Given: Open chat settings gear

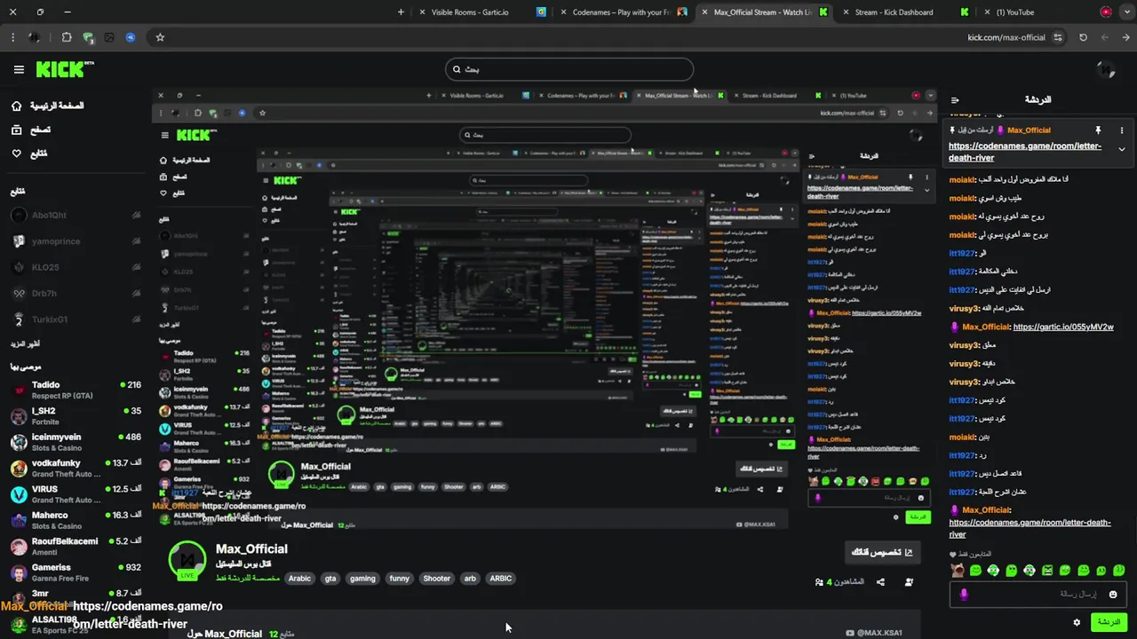Looking at the screenshot, I should click(1077, 622).
